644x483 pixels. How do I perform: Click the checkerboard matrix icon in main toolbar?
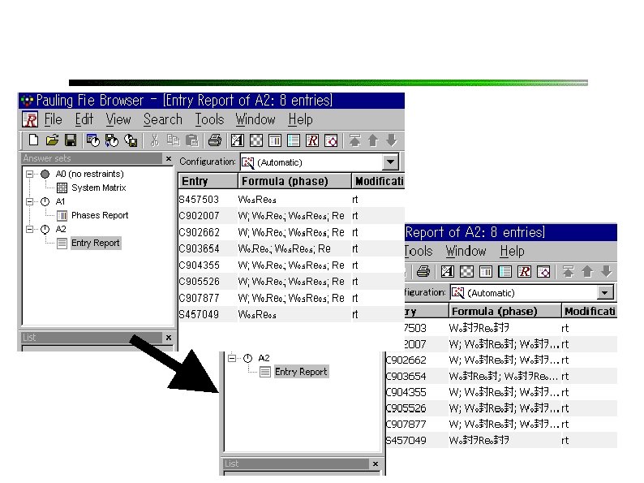coord(255,140)
